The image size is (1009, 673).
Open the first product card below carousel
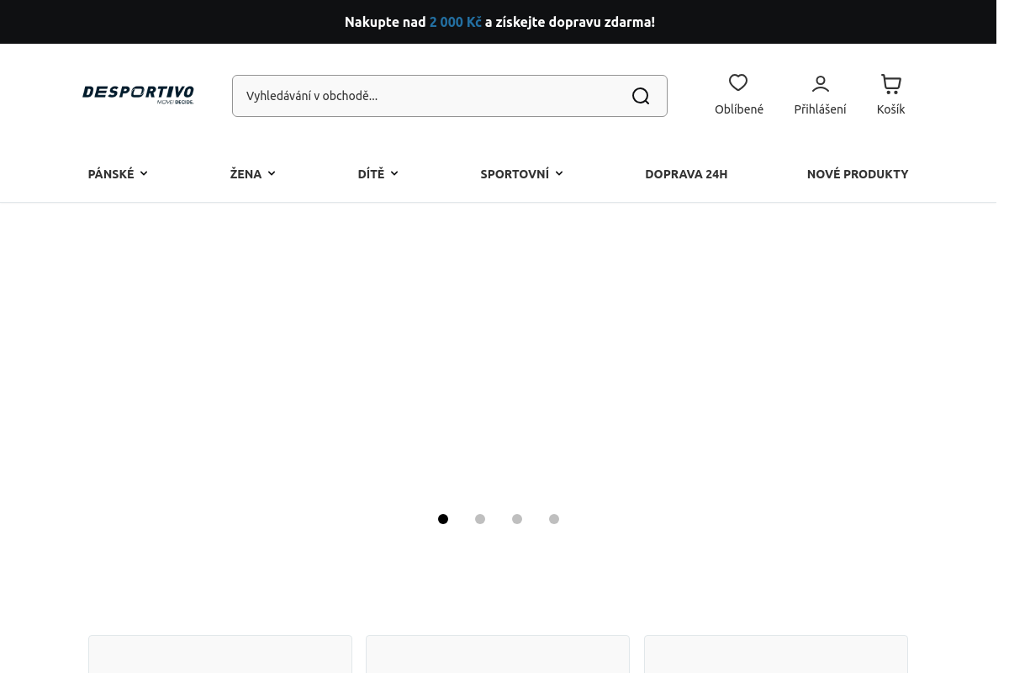point(220,654)
